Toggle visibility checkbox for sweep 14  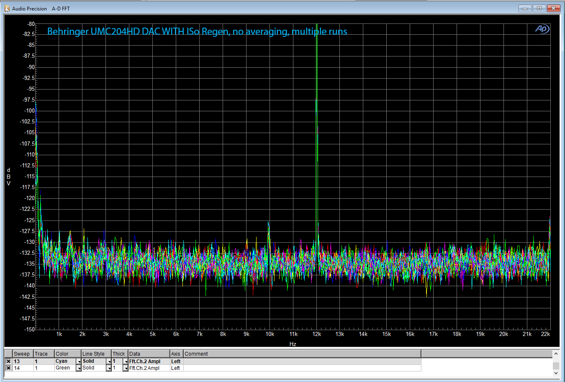[x=8, y=368]
